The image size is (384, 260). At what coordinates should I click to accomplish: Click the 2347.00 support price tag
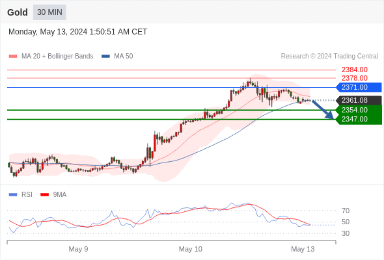click(359, 120)
